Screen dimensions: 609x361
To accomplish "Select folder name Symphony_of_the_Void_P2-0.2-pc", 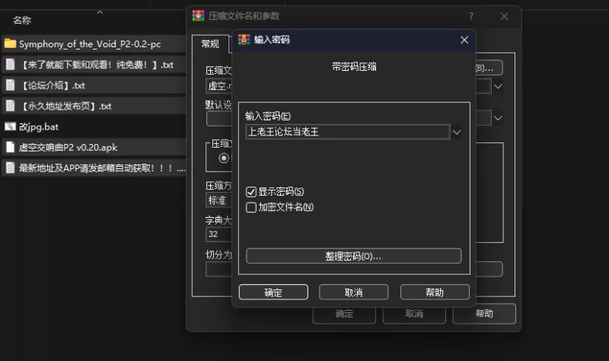I will click(90, 44).
